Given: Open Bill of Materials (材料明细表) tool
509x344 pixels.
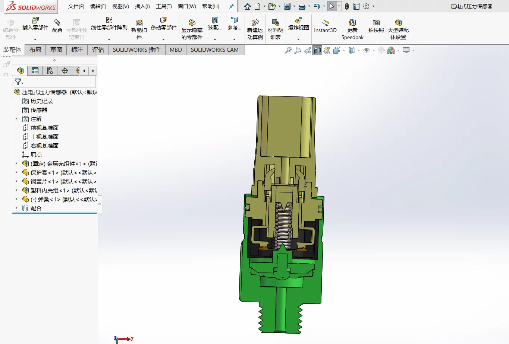Looking at the screenshot, I should pos(276,29).
